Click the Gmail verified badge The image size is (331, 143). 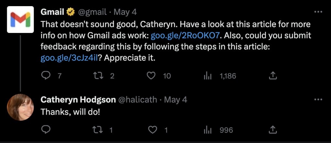coord(71,13)
